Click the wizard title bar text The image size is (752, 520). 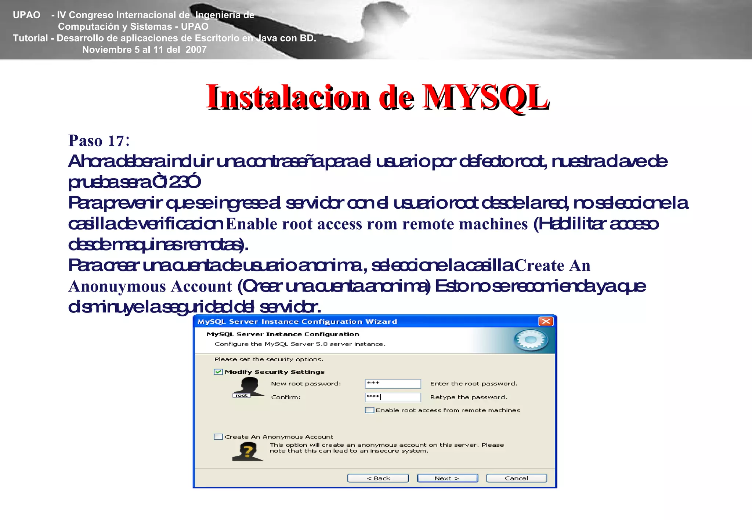click(x=297, y=322)
